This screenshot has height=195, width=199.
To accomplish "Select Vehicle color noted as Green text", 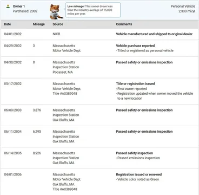I will click(x=137, y=179).
